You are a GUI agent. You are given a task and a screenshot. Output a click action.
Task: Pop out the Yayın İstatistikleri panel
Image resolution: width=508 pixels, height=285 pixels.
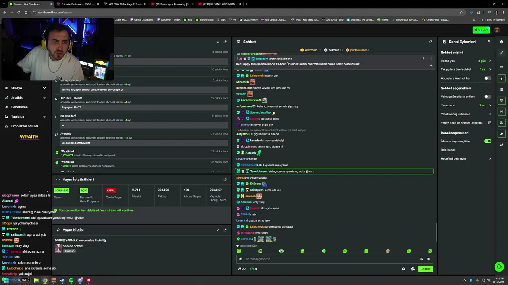(x=225, y=179)
